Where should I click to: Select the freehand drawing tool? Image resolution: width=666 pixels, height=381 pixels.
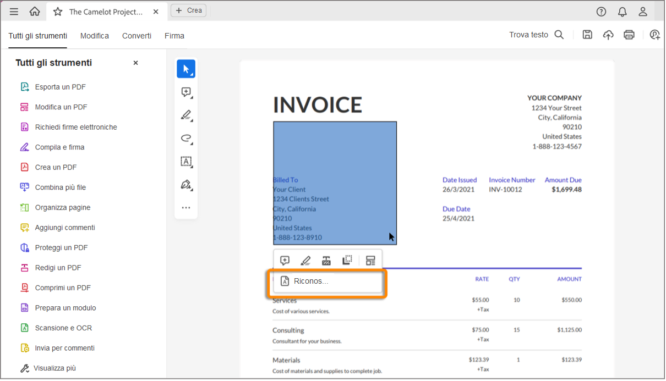tap(186, 139)
